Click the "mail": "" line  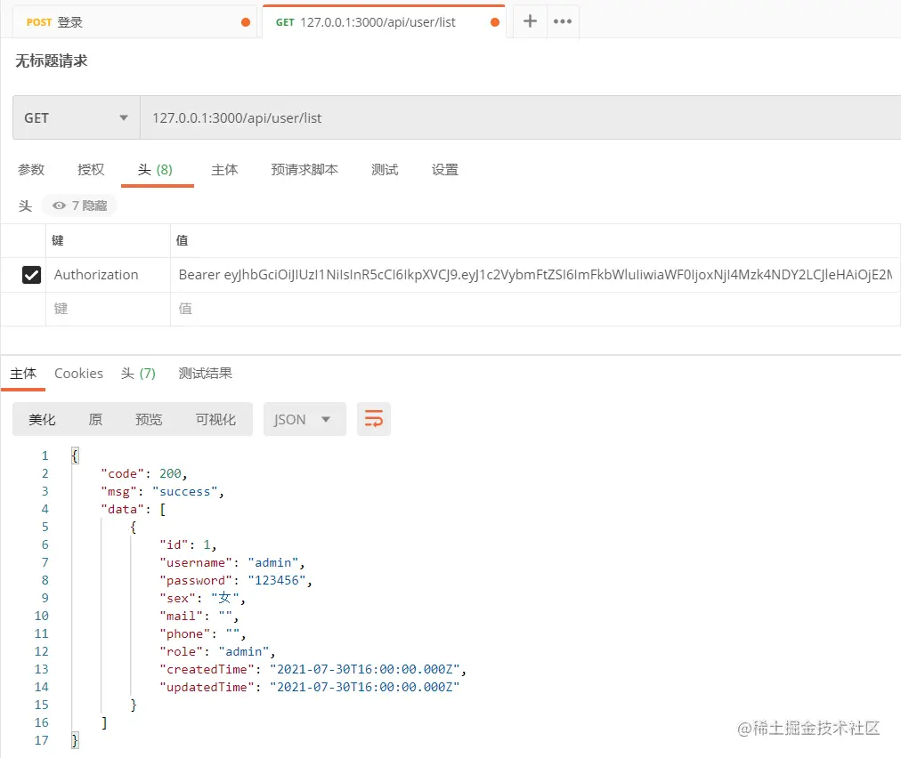[x=199, y=617]
